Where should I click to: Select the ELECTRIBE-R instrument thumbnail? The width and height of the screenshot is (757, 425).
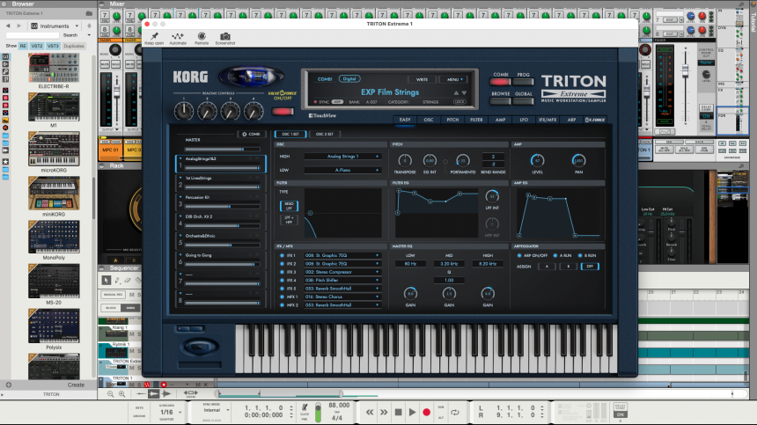click(54, 68)
